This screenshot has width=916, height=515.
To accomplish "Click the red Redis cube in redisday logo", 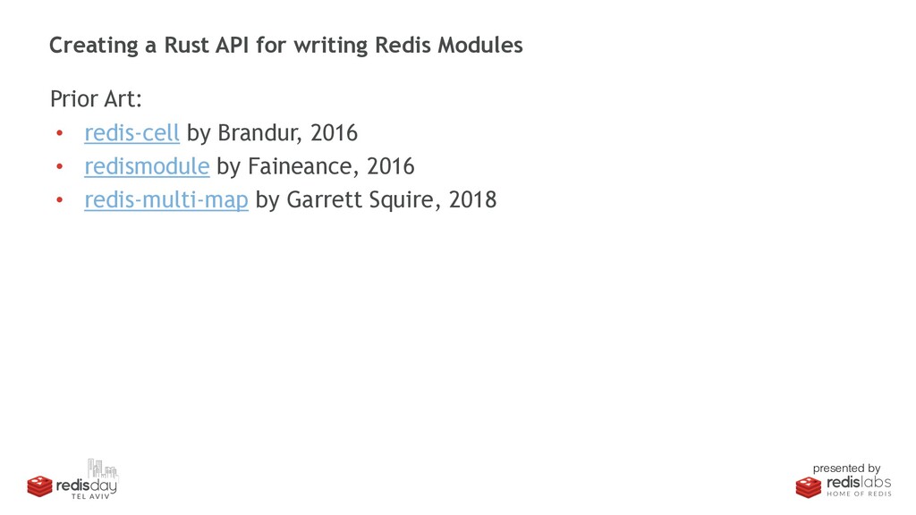I will pyautogui.click(x=39, y=486).
